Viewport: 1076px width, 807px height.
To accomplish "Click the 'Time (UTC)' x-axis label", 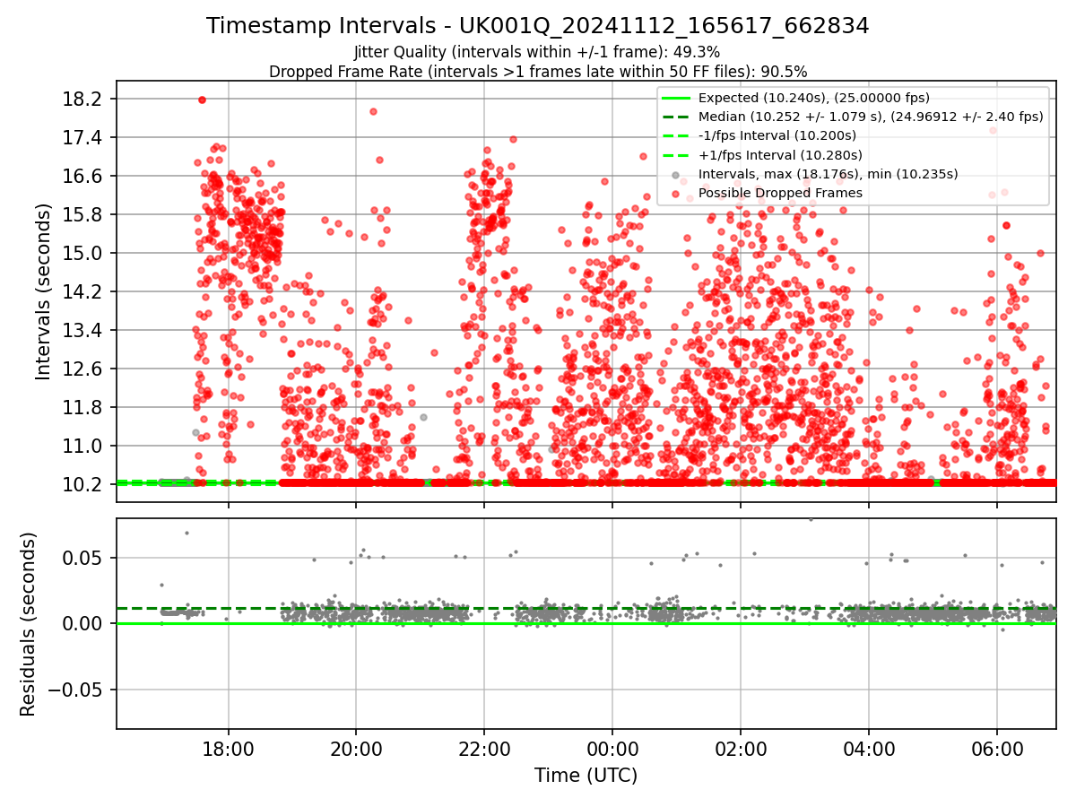I will pyautogui.click(x=586, y=776).
